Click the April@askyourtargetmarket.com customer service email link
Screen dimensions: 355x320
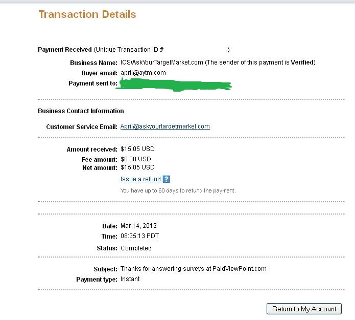pos(165,126)
